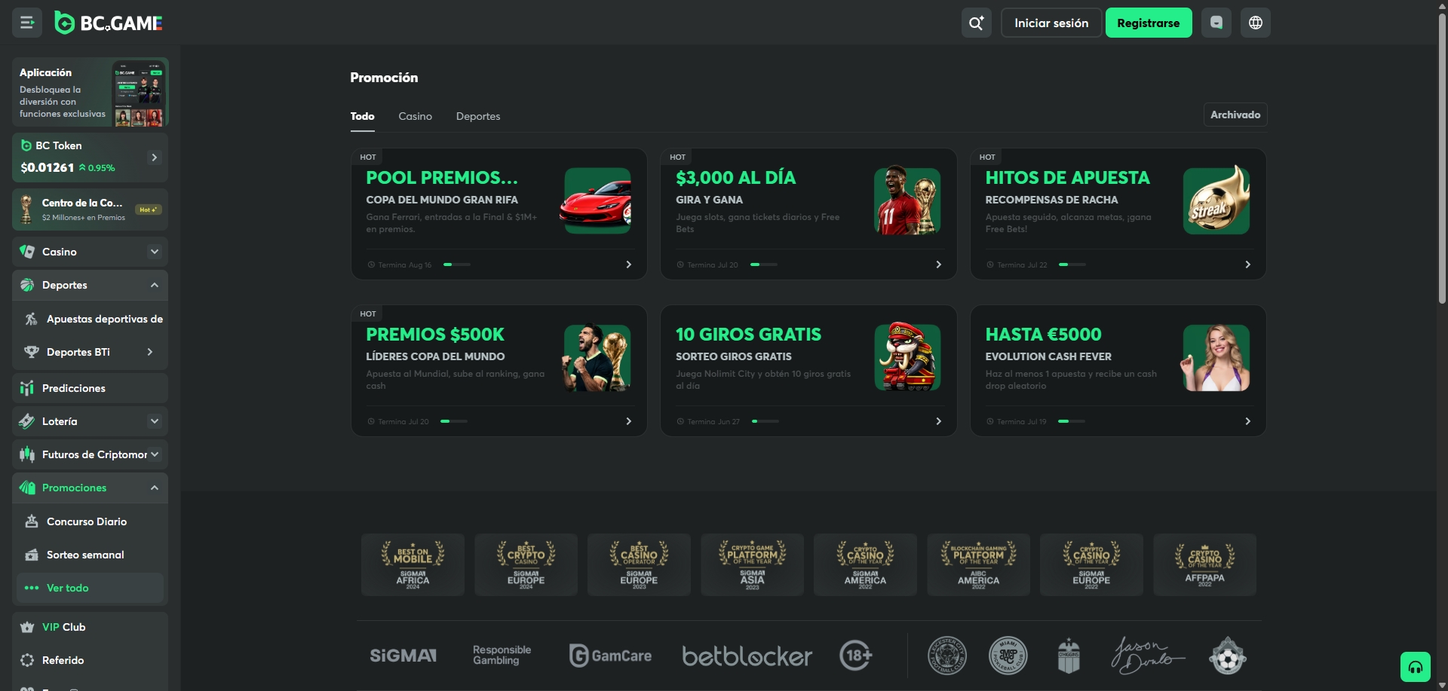Viewport: 1448px width, 691px height.
Task: Open 10 GIROS GRATIS card arrow
Action: click(938, 421)
